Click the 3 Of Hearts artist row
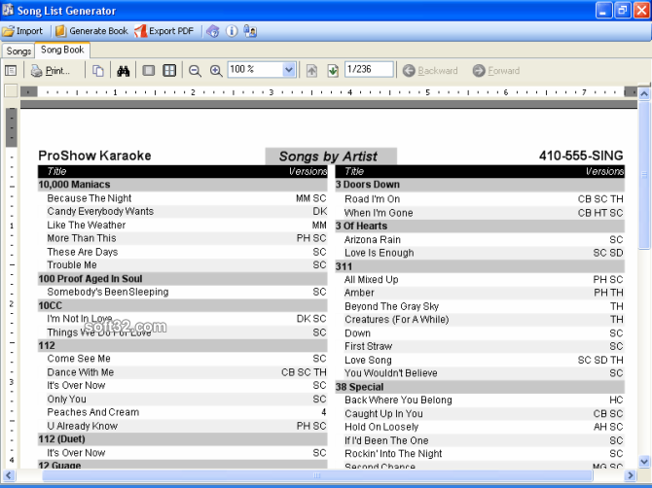The height and width of the screenshot is (488, 652). point(480,226)
